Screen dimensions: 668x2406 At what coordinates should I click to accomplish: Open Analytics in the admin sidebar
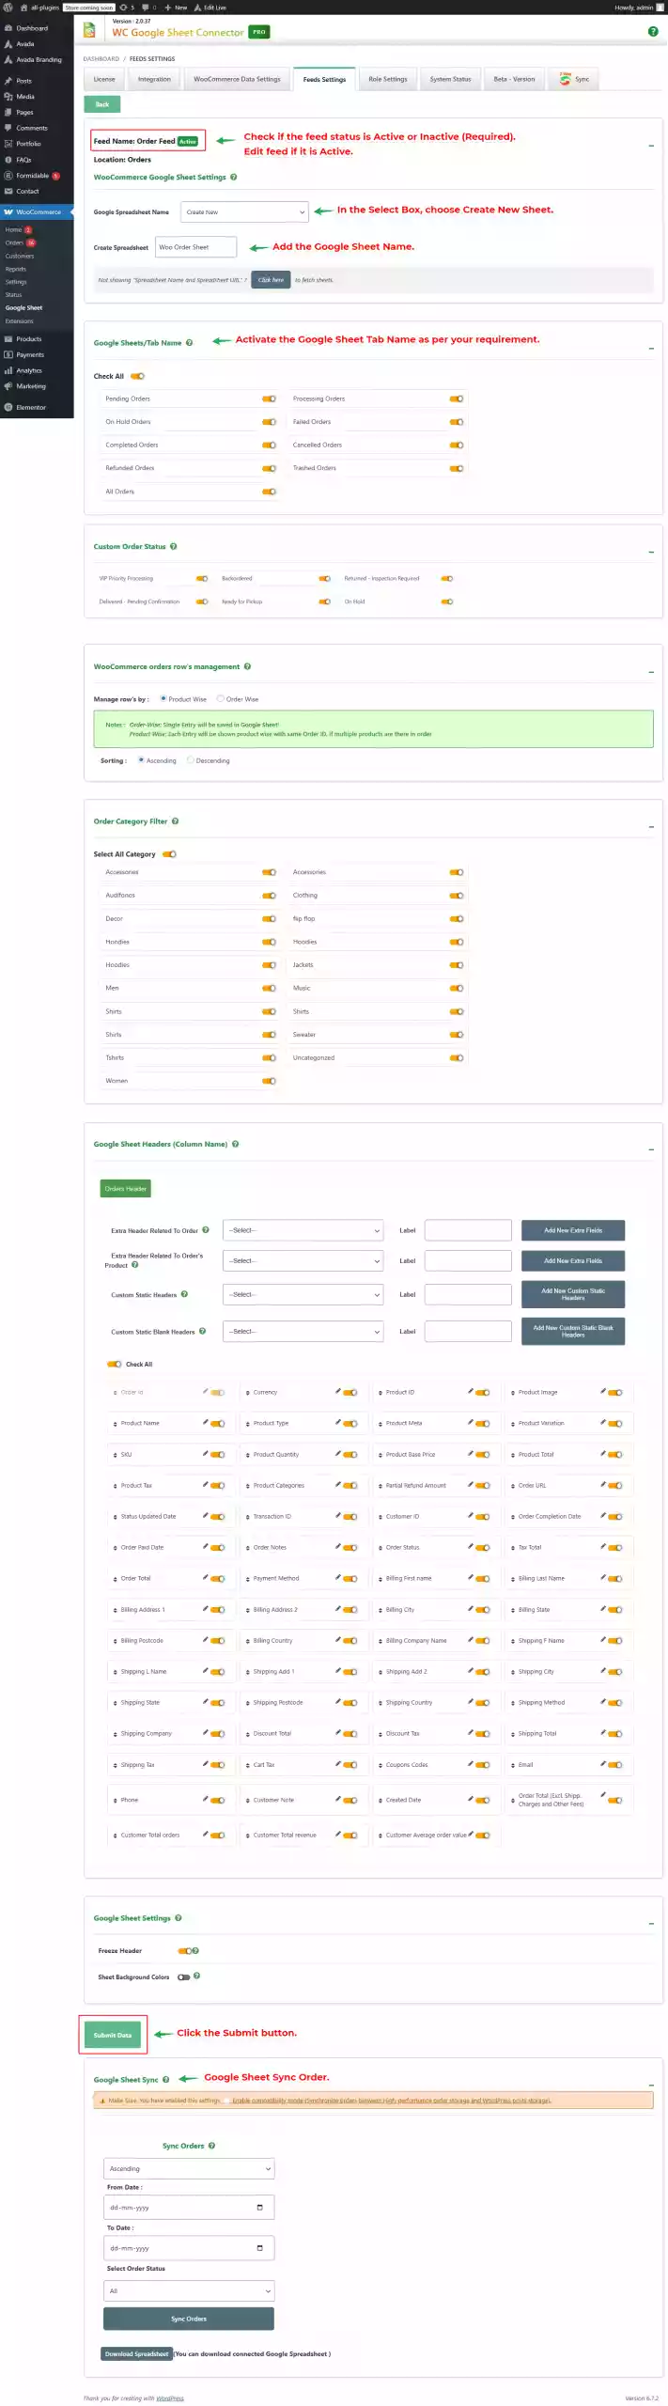coord(29,370)
